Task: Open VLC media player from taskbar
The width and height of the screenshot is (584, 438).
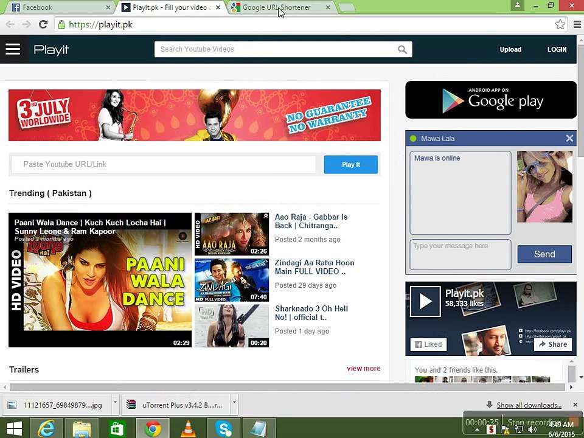Action: coord(188,428)
